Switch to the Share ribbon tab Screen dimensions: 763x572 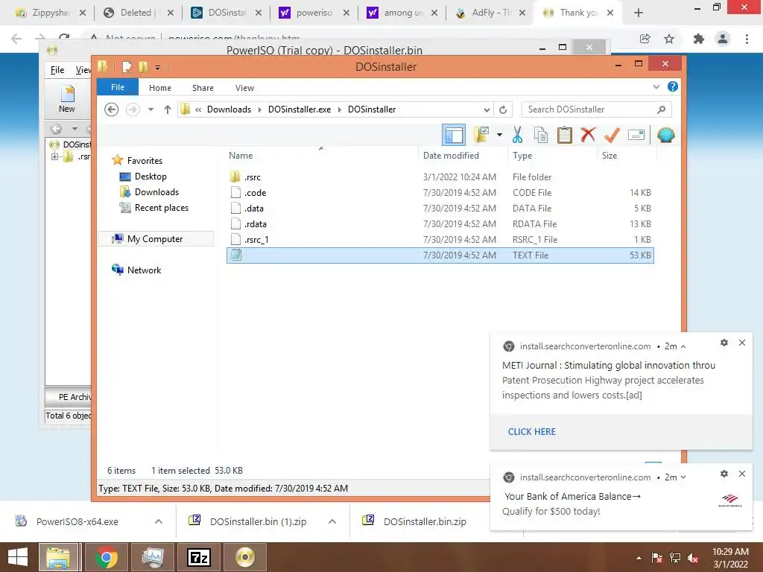tap(203, 88)
